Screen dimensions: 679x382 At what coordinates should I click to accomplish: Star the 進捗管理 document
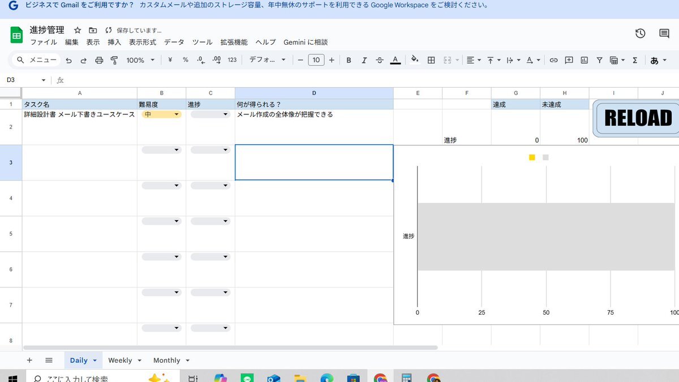tap(78, 30)
